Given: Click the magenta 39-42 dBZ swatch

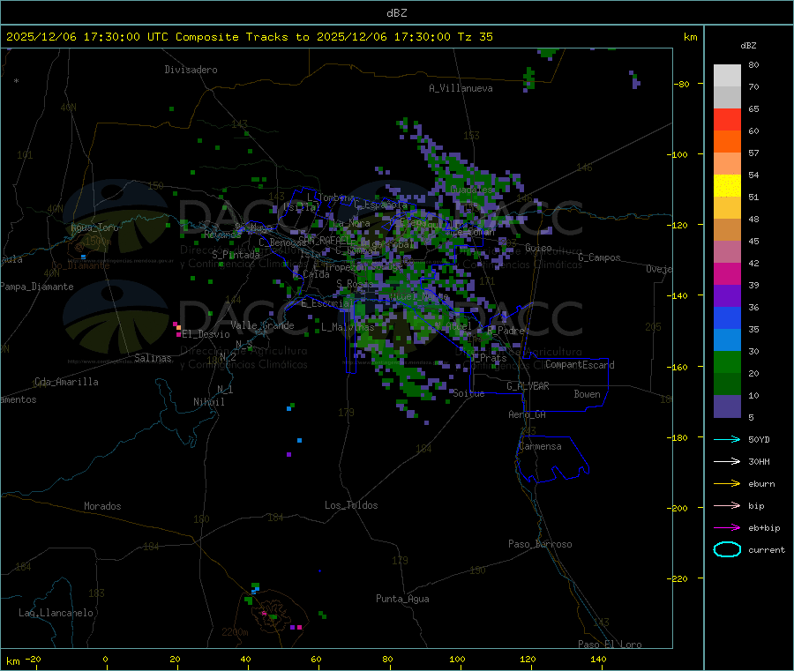Looking at the screenshot, I should tap(727, 274).
